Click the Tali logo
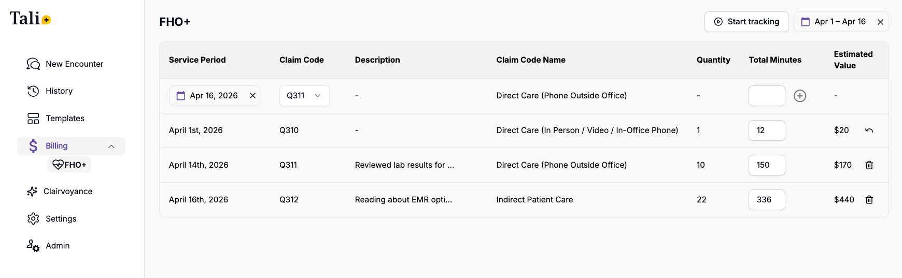The height and width of the screenshot is (278, 902). pyautogui.click(x=30, y=19)
